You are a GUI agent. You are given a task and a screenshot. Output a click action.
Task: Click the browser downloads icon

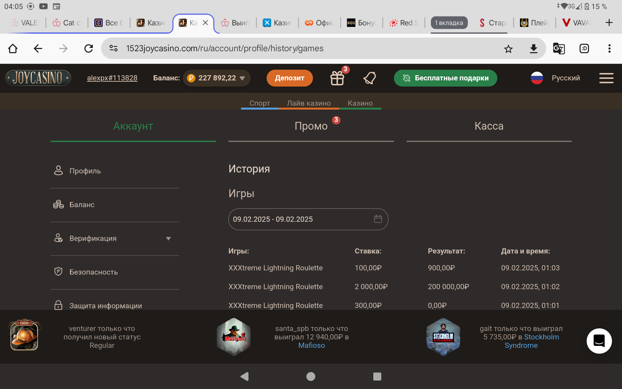[x=534, y=49]
